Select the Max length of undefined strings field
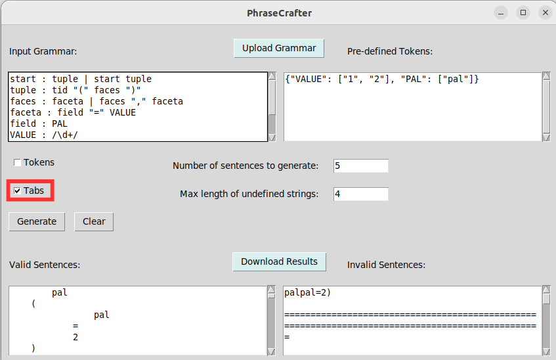 pos(360,194)
